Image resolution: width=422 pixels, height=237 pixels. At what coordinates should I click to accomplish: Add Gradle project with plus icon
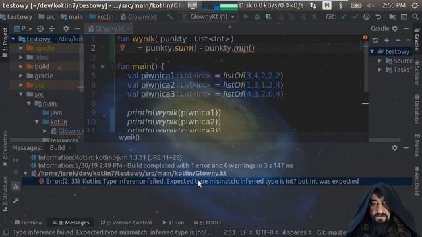386,40
